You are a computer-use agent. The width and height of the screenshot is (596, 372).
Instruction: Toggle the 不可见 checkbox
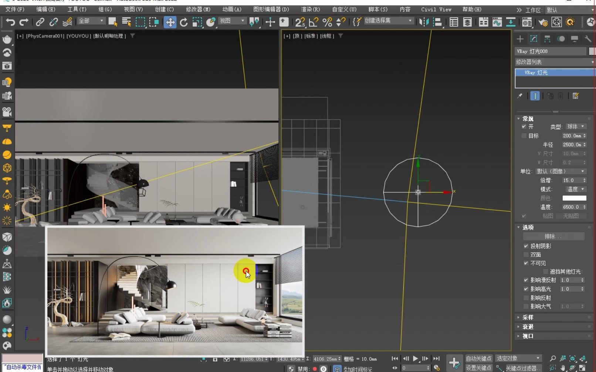click(526, 263)
